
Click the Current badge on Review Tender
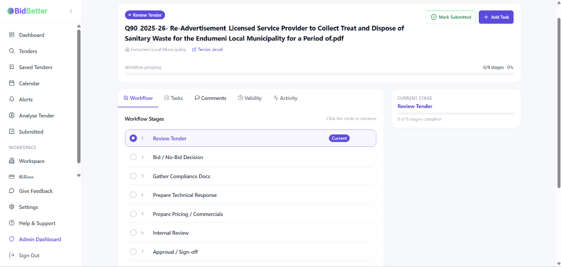[339, 138]
